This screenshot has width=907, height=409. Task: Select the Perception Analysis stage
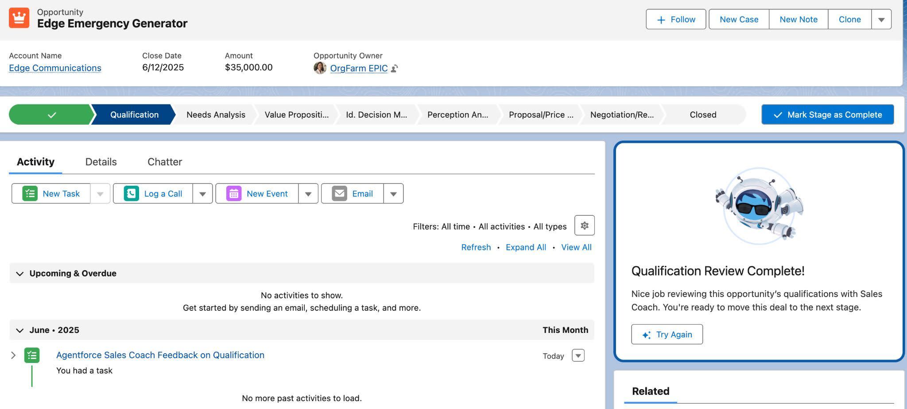point(457,115)
